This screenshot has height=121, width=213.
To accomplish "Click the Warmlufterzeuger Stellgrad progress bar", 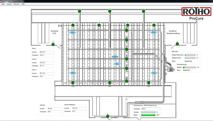I will click(189, 67).
